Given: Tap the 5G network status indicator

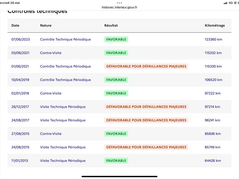Looking at the screenshot, I should 231,3.
